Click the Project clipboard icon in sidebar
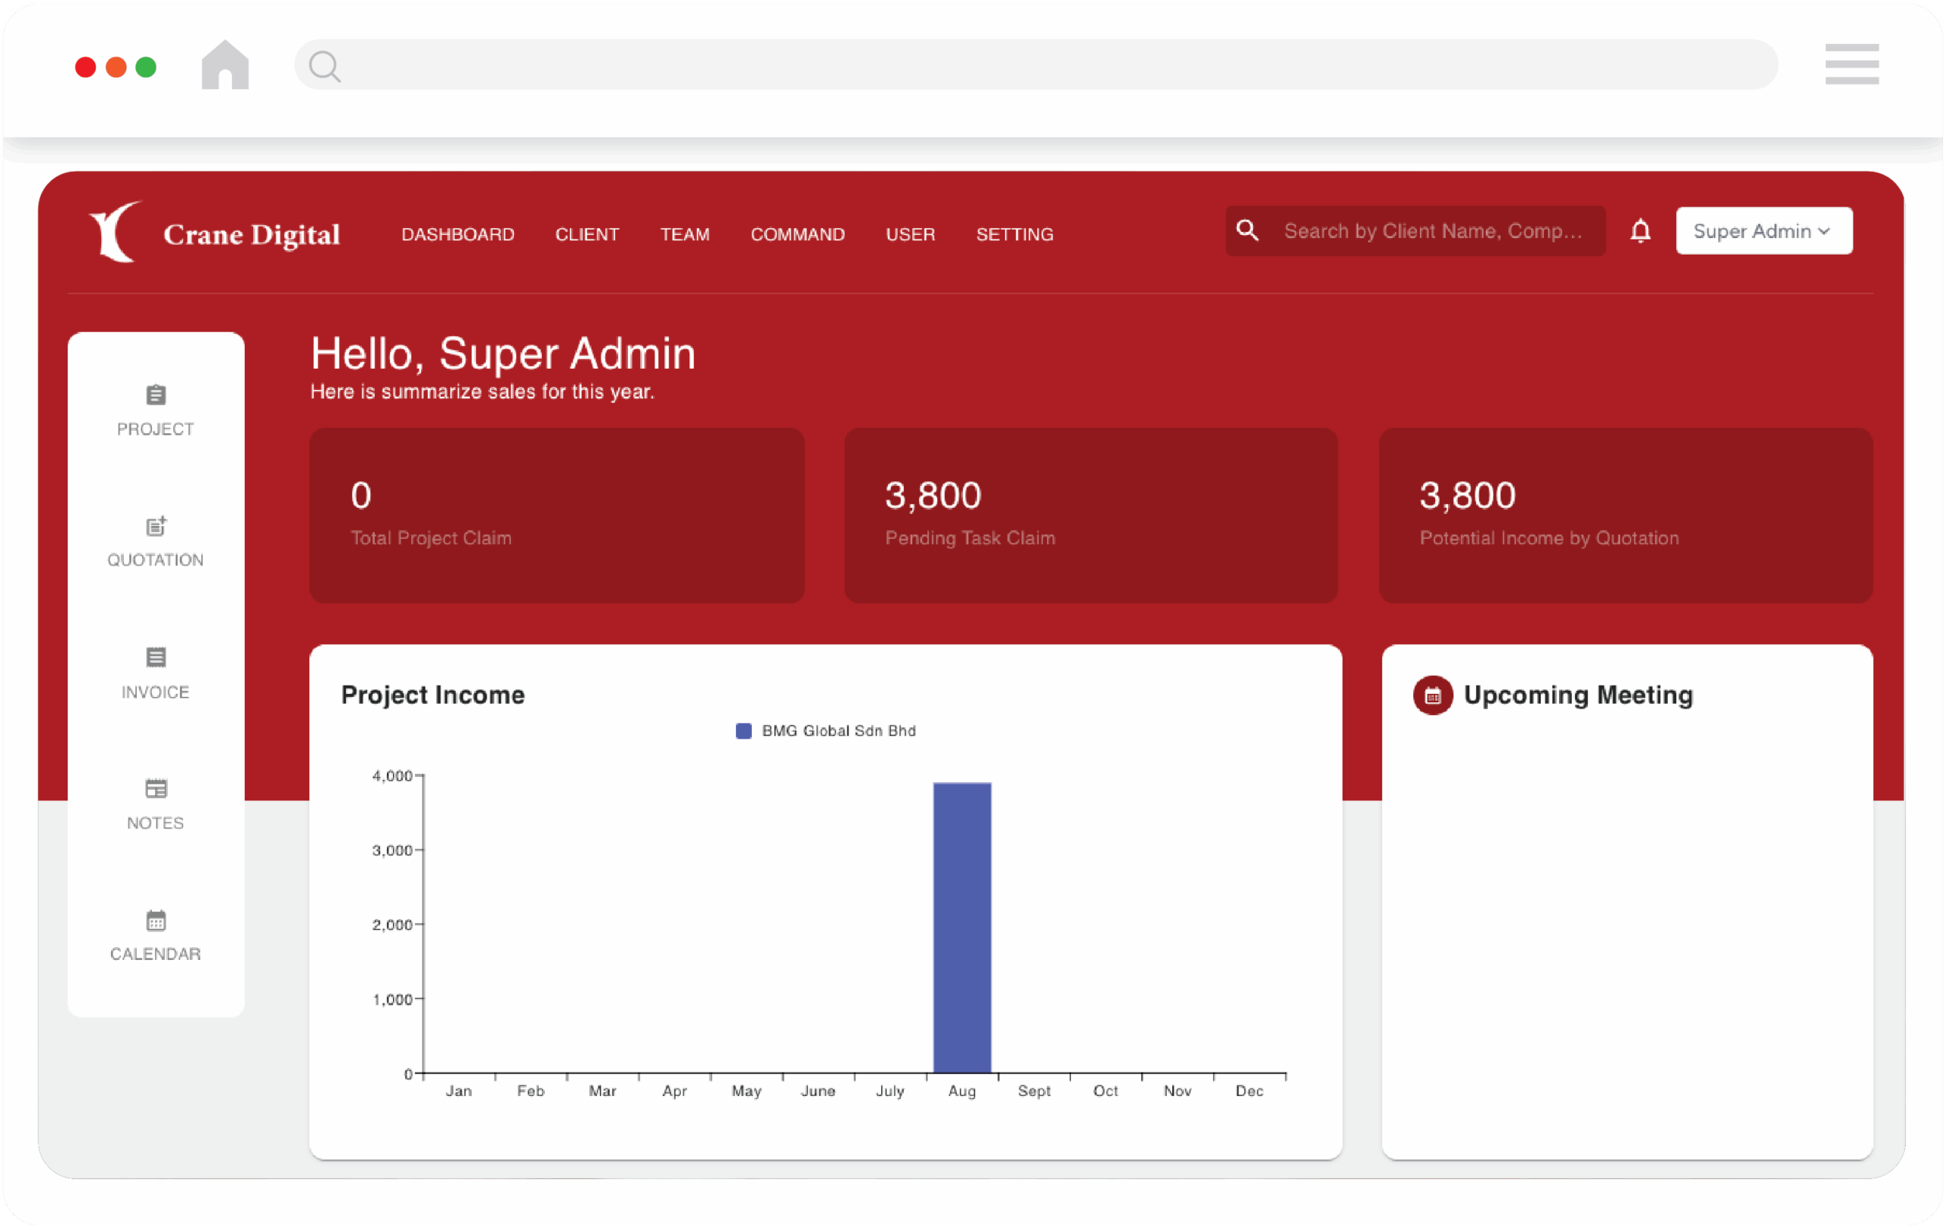The image size is (1946, 1226). (156, 395)
